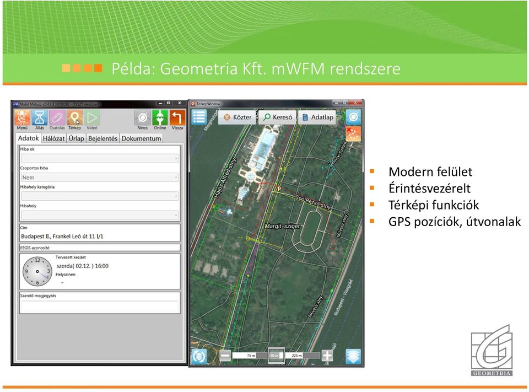This screenshot has width=529, height=392.
Task: Click the EEGIS azonosító field
Action: [x=100, y=248]
